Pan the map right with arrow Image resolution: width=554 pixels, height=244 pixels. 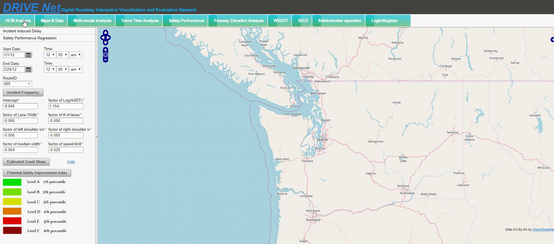[109, 38]
